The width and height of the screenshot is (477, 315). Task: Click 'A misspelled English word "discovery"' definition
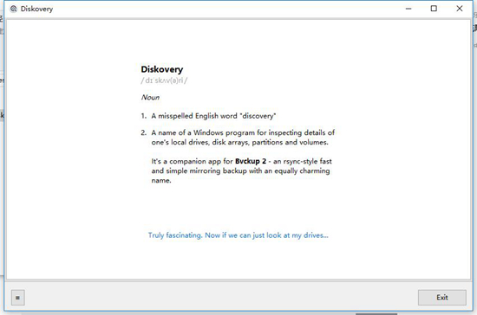[x=213, y=116]
